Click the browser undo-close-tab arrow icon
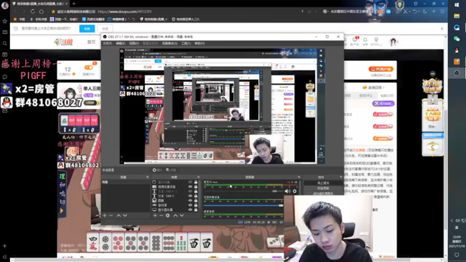The height and width of the screenshot is (262, 466). pyautogui.click(x=415, y=12)
